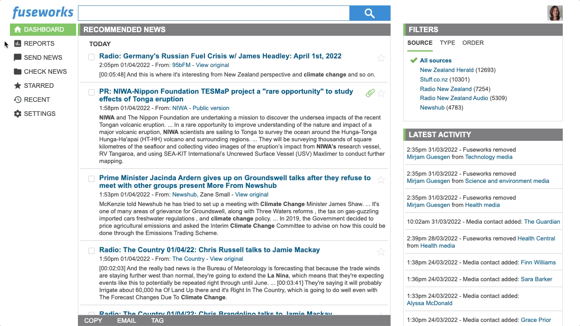Filter by Stuff.co.nz source
Image resolution: width=580 pixels, height=326 pixels.
pos(434,79)
